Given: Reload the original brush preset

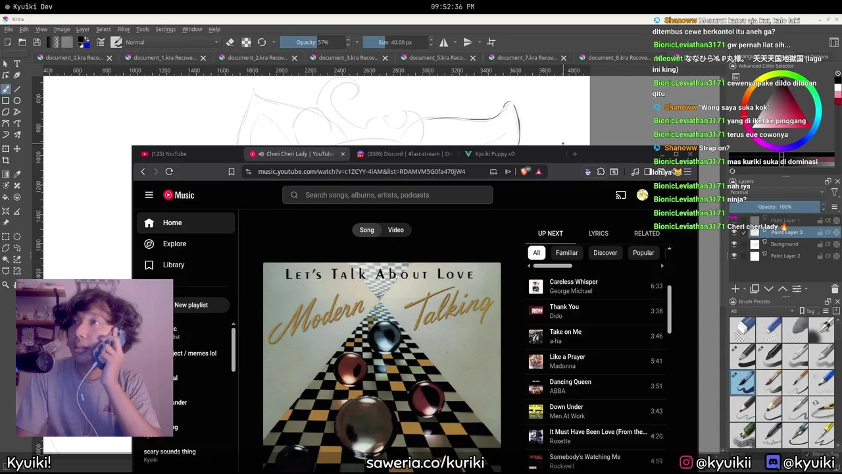Looking at the screenshot, I should (x=262, y=42).
